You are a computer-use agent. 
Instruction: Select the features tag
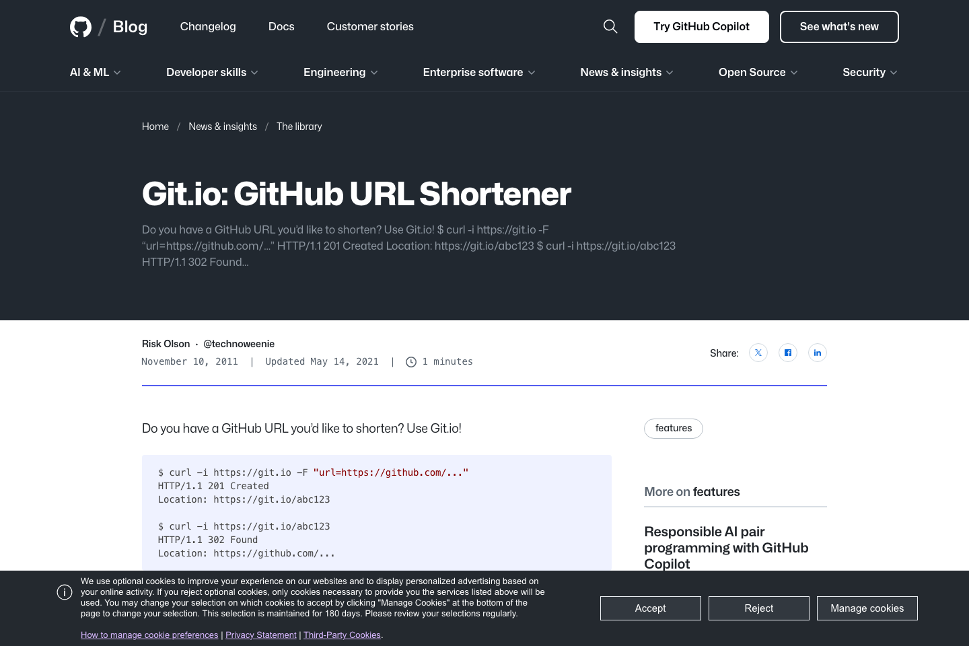click(673, 428)
